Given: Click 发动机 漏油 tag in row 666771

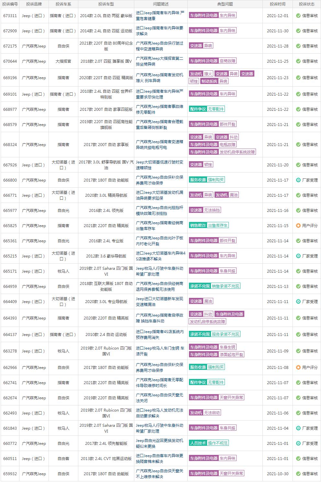Looking at the screenshot, I should (227, 195).
